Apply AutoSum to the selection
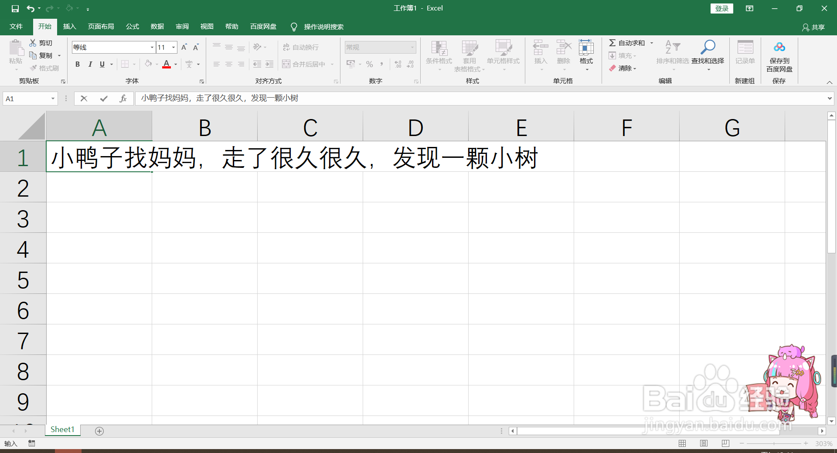Image resolution: width=837 pixels, height=453 pixels. (628, 43)
